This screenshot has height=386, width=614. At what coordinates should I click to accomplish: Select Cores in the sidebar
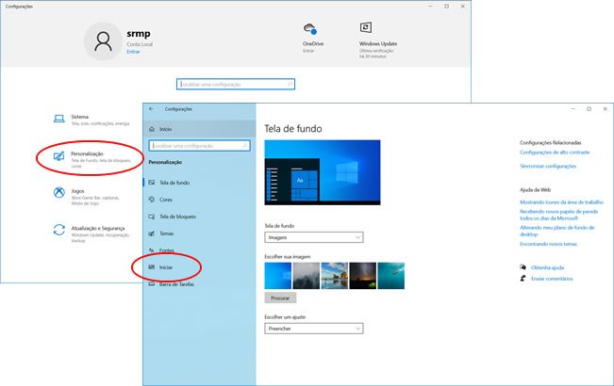pos(166,199)
